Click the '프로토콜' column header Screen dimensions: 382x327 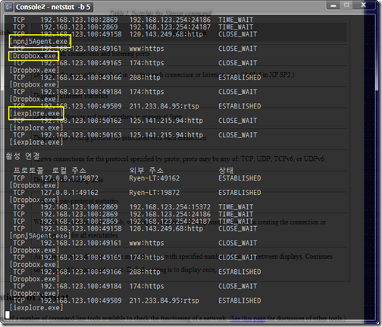[x=28, y=170]
